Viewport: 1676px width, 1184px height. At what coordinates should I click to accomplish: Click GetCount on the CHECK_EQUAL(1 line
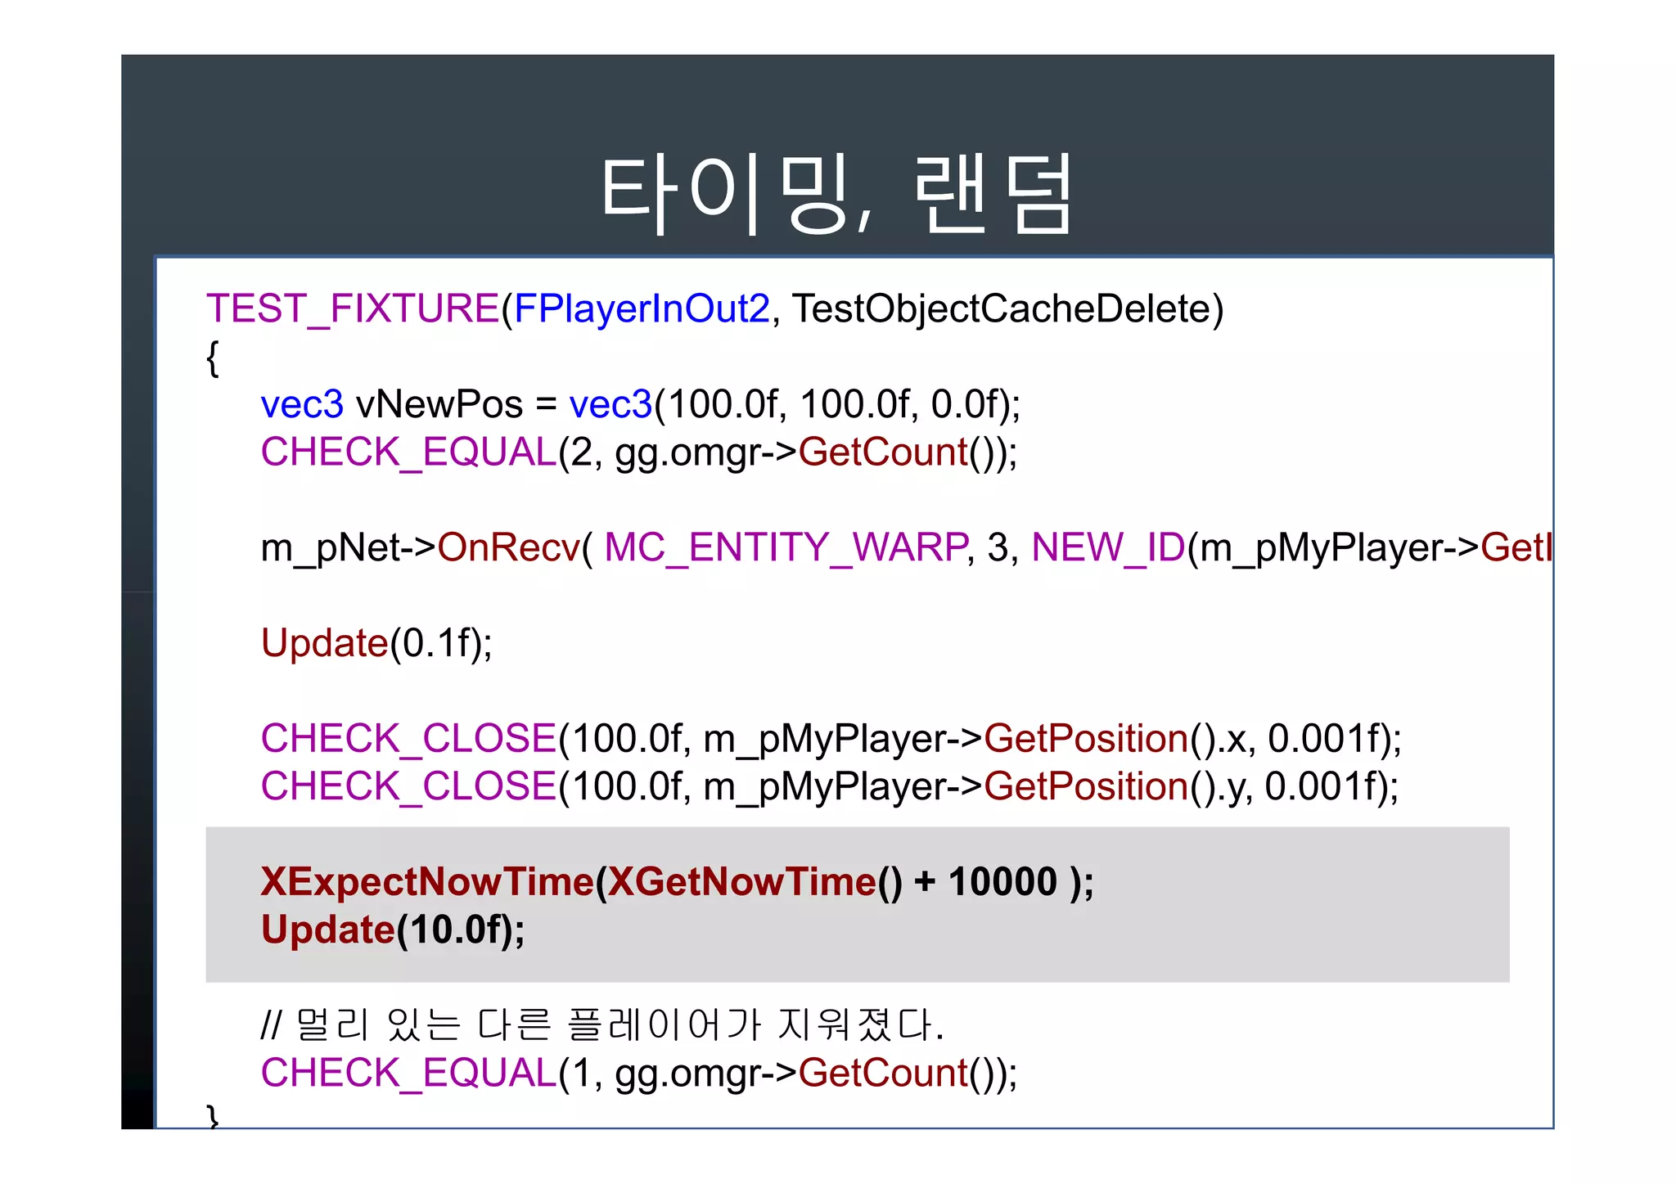click(x=883, y=1073)
